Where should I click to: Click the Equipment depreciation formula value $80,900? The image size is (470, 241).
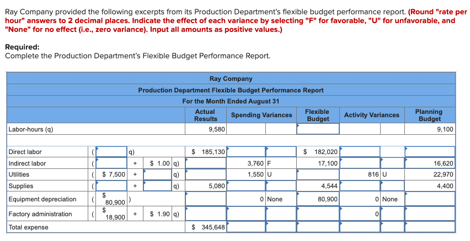tap(114, 199)
